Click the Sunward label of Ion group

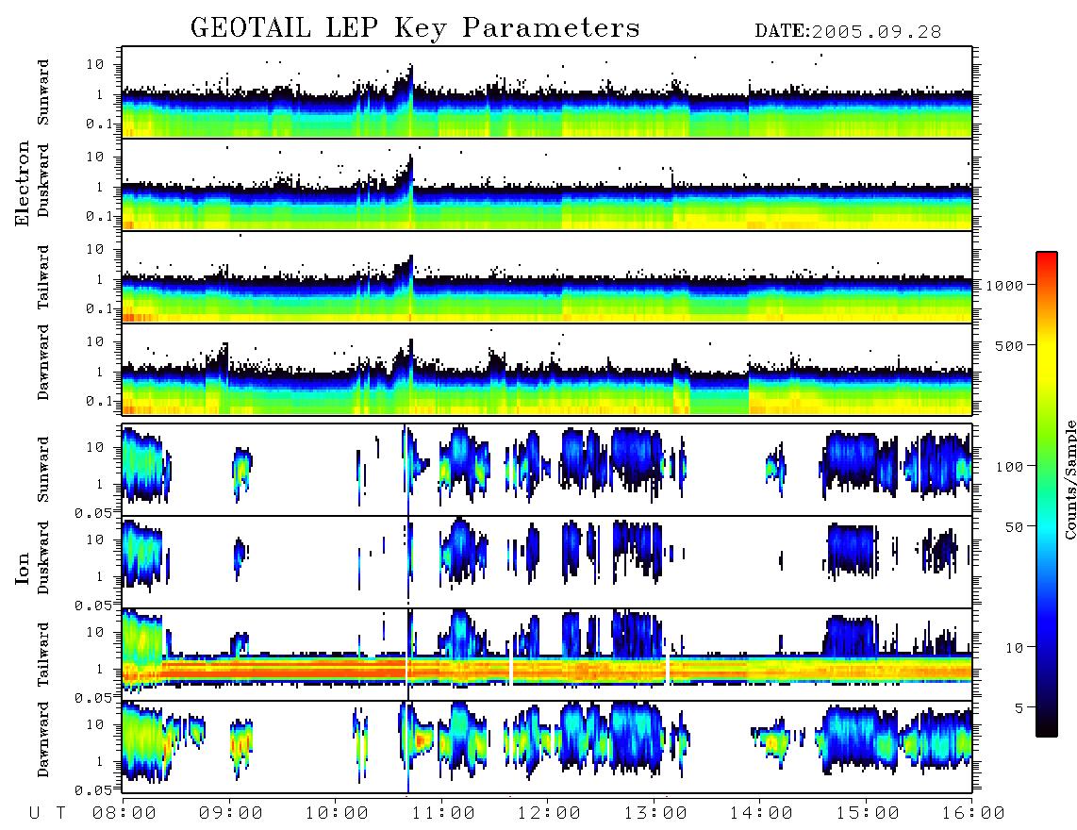tap(43, 470)
